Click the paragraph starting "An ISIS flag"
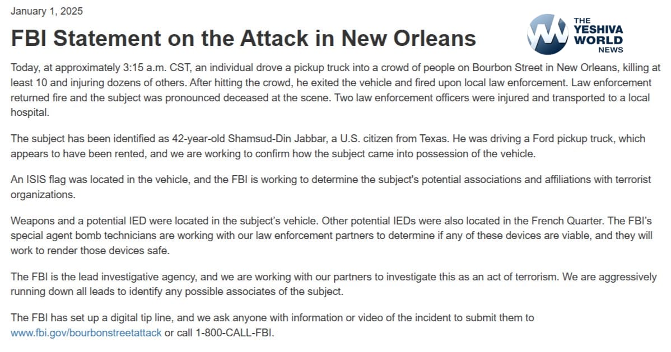This screenshot has height=352, width=671. (330, 187)
